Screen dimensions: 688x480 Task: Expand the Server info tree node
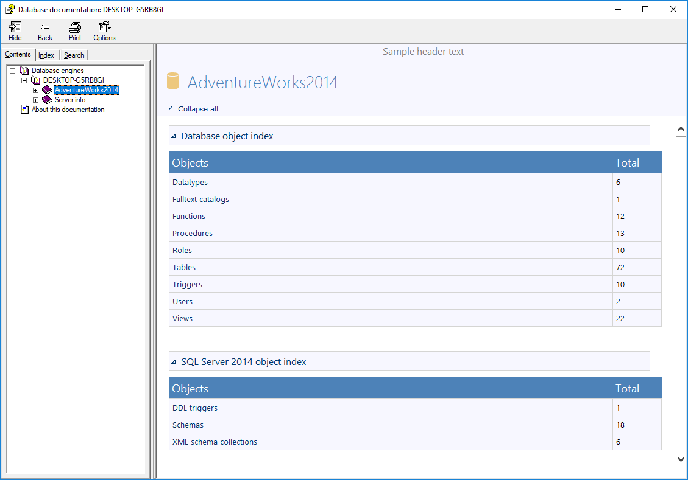(35, 100)
